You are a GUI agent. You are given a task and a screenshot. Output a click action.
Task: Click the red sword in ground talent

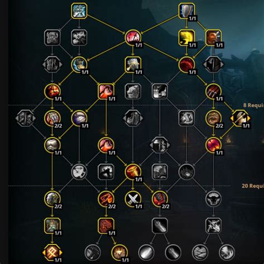coord(133,38)
